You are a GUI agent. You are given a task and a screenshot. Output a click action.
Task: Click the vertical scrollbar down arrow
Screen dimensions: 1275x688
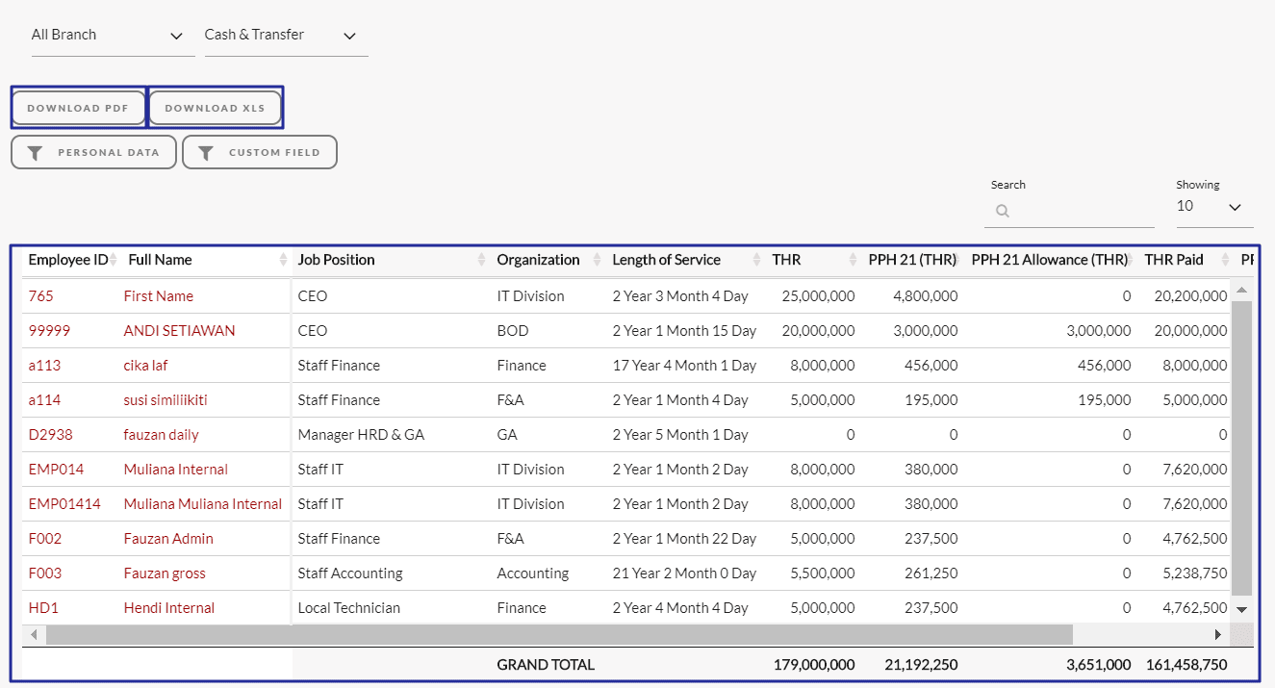1241,609
